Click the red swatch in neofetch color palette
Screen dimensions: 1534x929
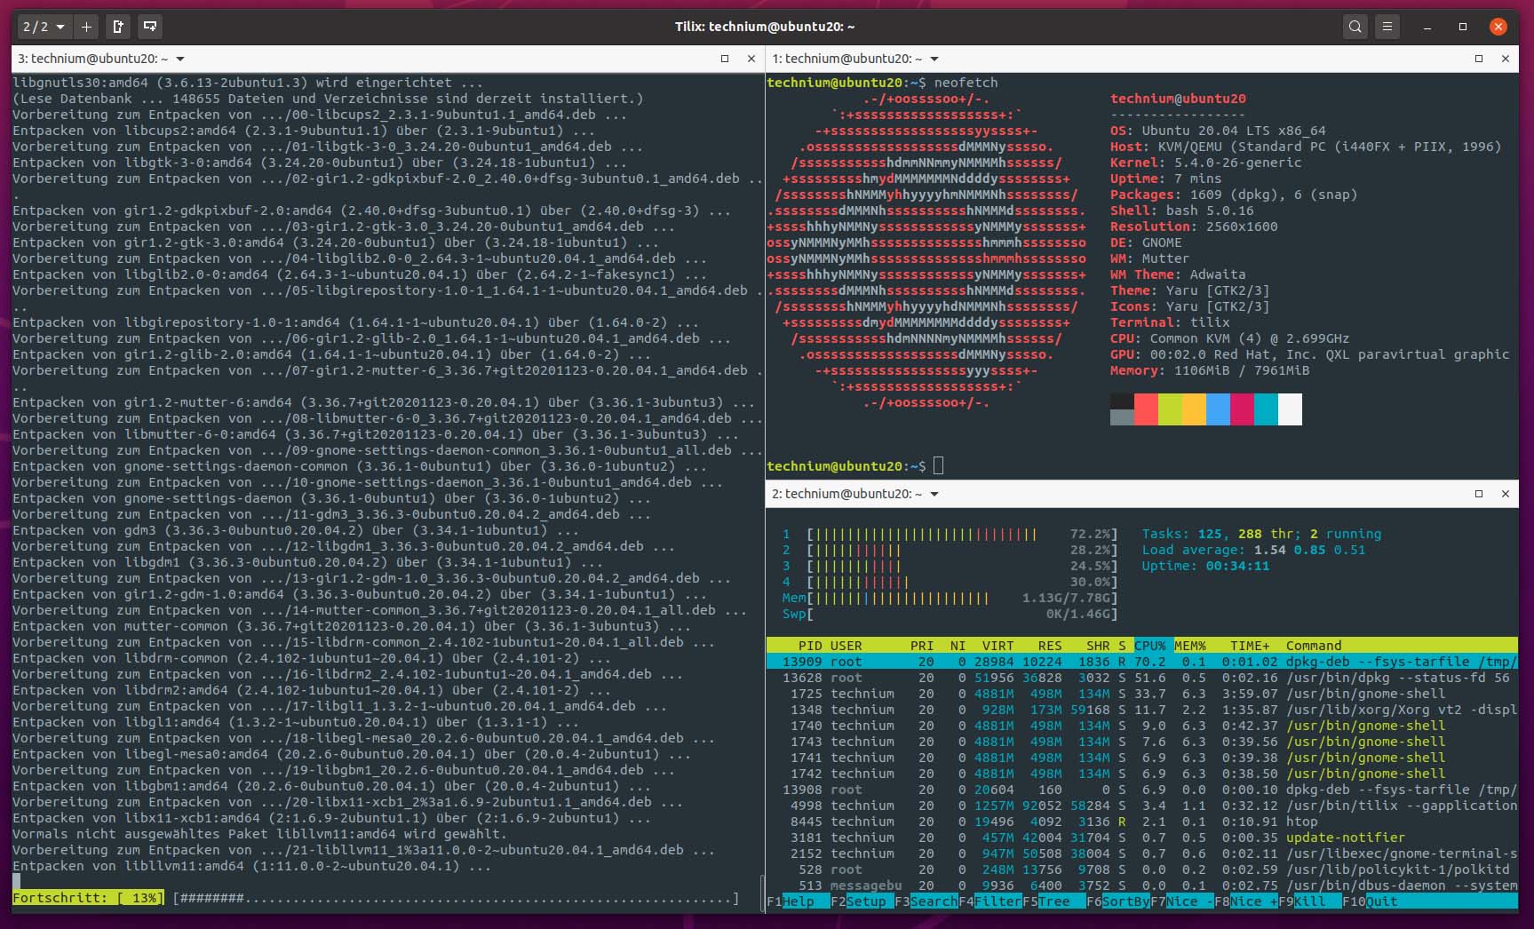1145,409
